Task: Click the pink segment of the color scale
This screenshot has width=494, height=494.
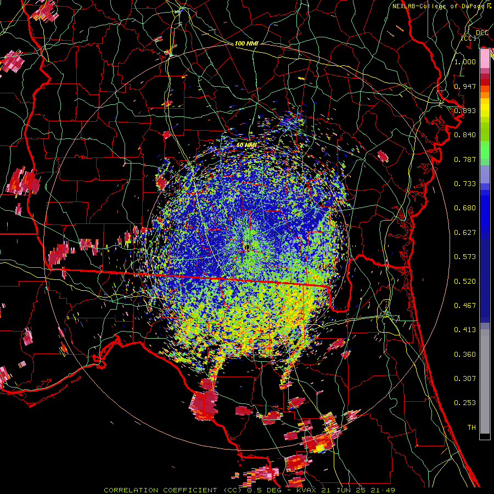Action: 485,59
